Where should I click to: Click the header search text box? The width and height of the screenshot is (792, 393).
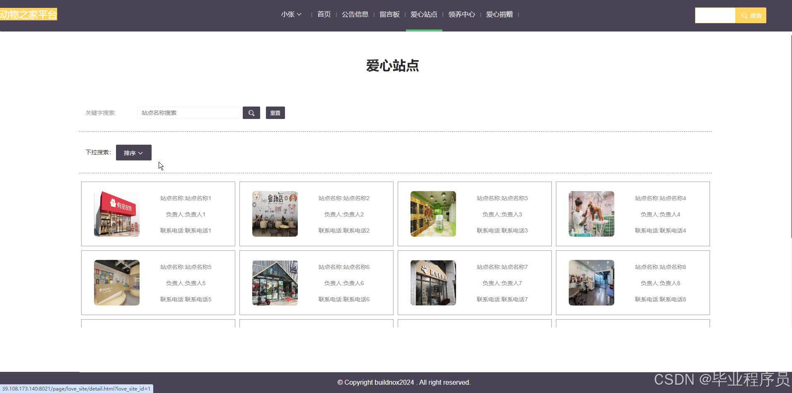pos(715,15)
